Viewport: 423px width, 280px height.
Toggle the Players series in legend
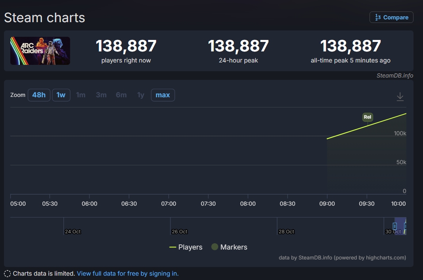[186, 247]
